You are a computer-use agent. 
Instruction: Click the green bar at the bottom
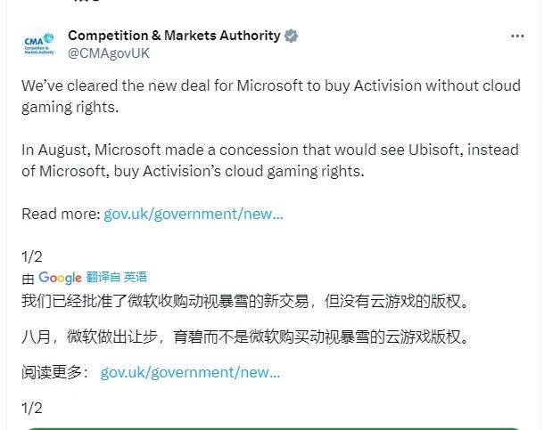272,427
